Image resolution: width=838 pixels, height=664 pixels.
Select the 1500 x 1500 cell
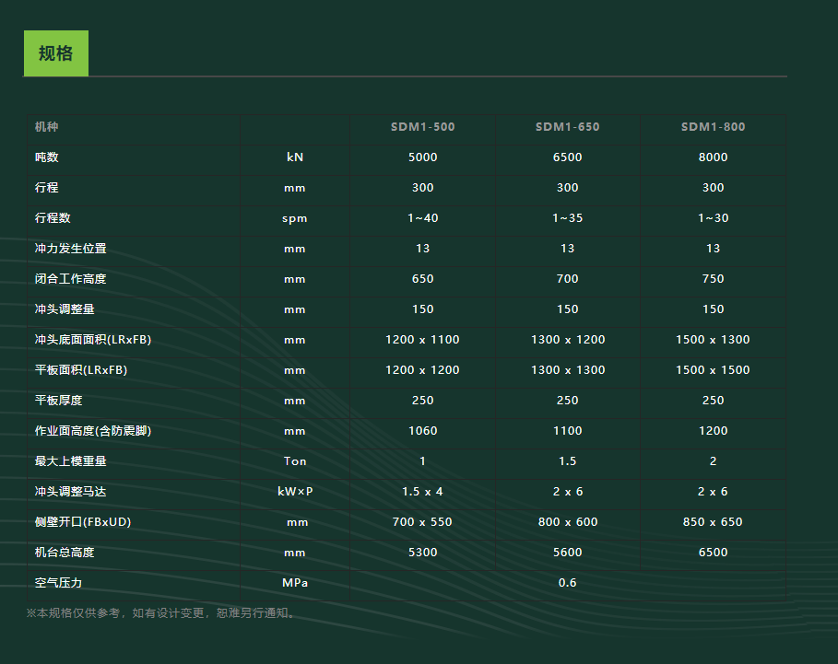713,370
